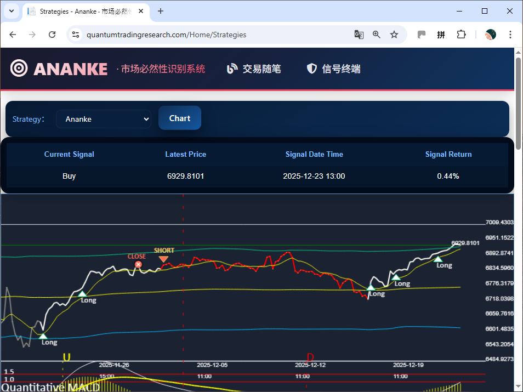
Task: Click the ANANKE bullseye logo icon
Action: tap(19, 68)
